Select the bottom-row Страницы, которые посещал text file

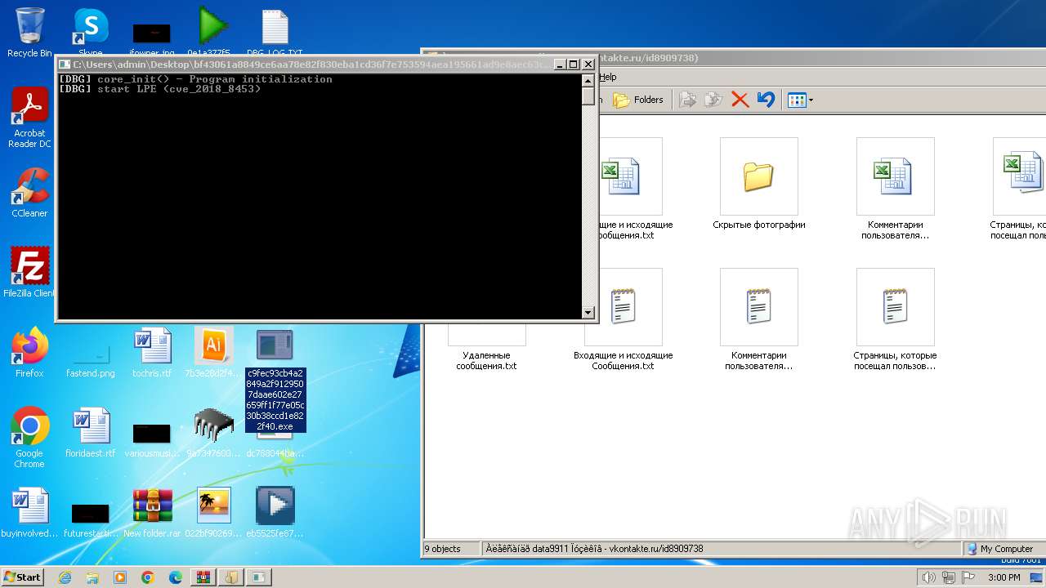point(895,319)
